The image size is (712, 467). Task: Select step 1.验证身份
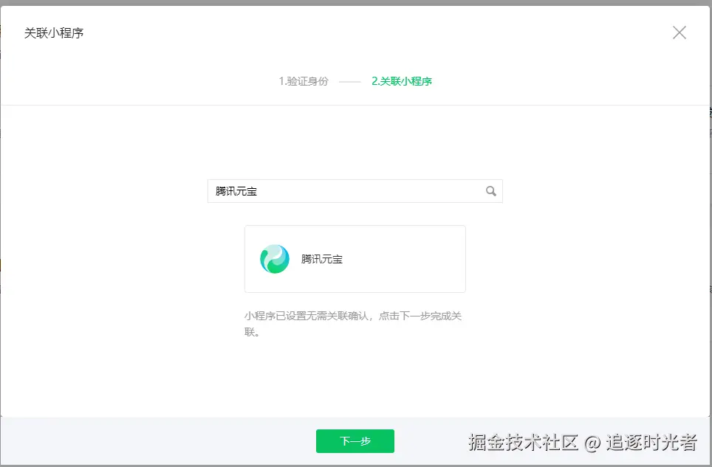point(304,81)
